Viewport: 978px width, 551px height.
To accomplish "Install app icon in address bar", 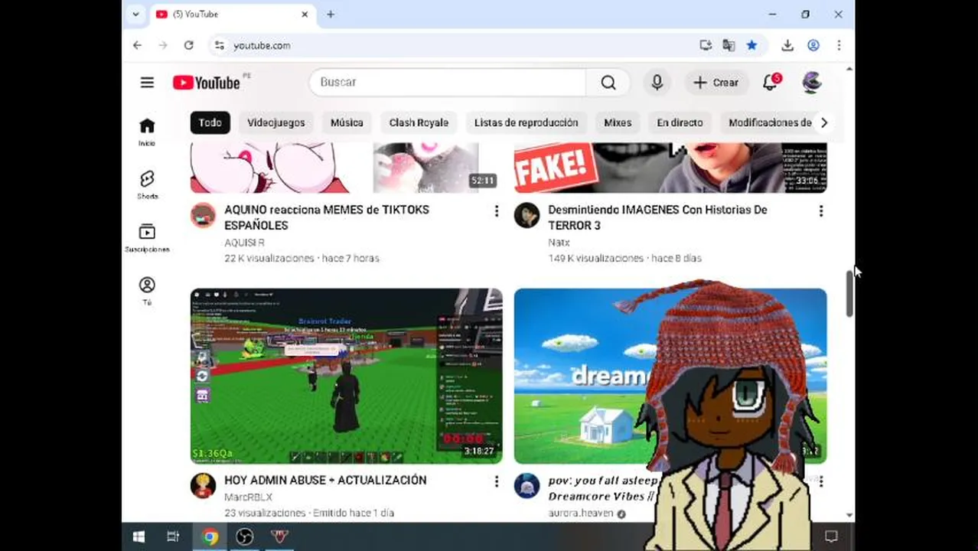I will click(x=706, y=46).
